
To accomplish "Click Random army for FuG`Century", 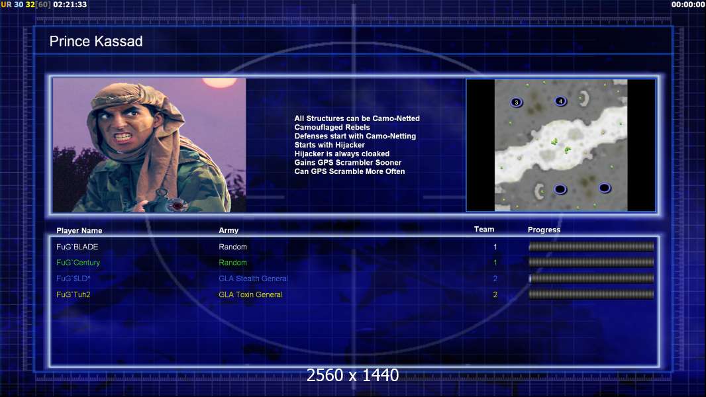I will tap(232, 263).
